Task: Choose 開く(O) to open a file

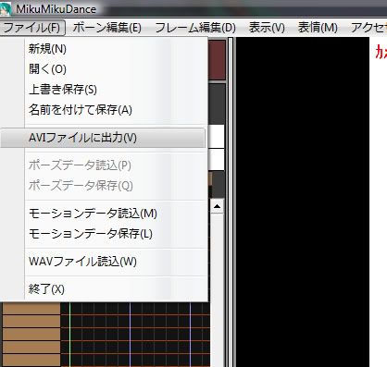Action: (x=47, y=69)
